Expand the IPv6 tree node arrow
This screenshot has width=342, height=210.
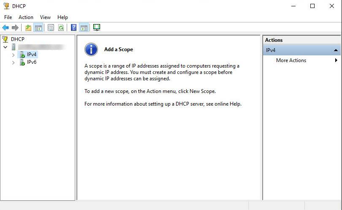(14, 63)
